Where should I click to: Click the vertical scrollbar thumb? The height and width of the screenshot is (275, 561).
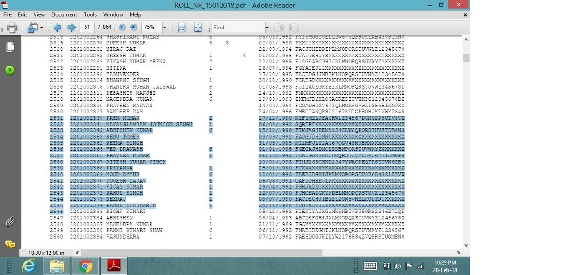[466, 58]
